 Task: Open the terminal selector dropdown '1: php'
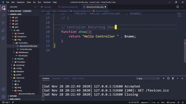[148, 78]
